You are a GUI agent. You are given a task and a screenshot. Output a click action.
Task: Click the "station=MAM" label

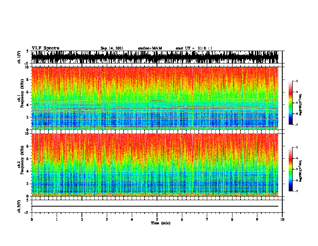150,48
